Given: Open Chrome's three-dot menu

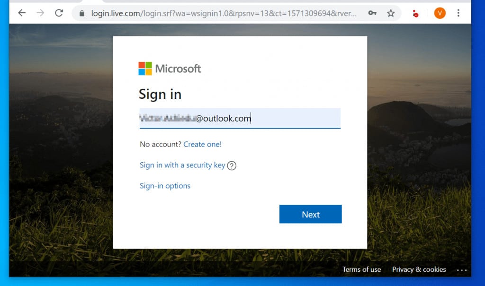Looking at the screenshot, I should 458,13.
